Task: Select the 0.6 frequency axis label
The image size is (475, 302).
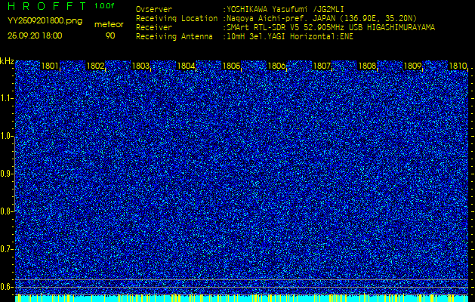Action: coord(7,286)
